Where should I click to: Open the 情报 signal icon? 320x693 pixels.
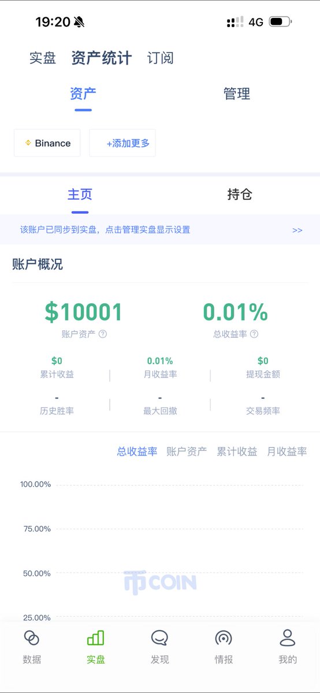point(224,638)
